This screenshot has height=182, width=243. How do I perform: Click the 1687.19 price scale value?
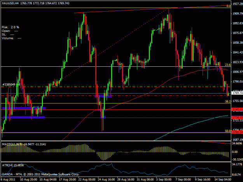tap(238, 140)
